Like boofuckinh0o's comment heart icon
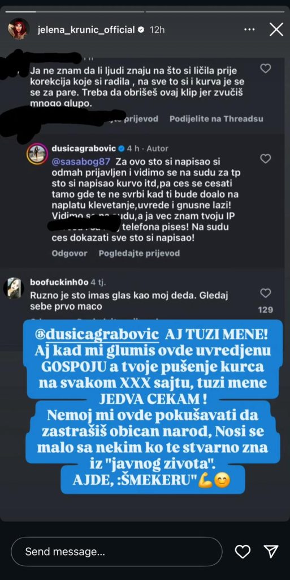 pos(265,293)
